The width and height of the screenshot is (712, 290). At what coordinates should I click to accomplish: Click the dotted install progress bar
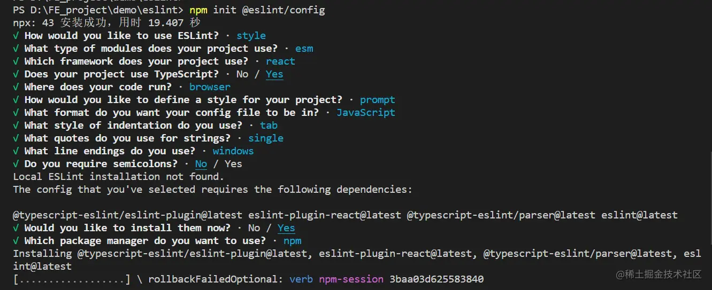click(x=72, y=279)
